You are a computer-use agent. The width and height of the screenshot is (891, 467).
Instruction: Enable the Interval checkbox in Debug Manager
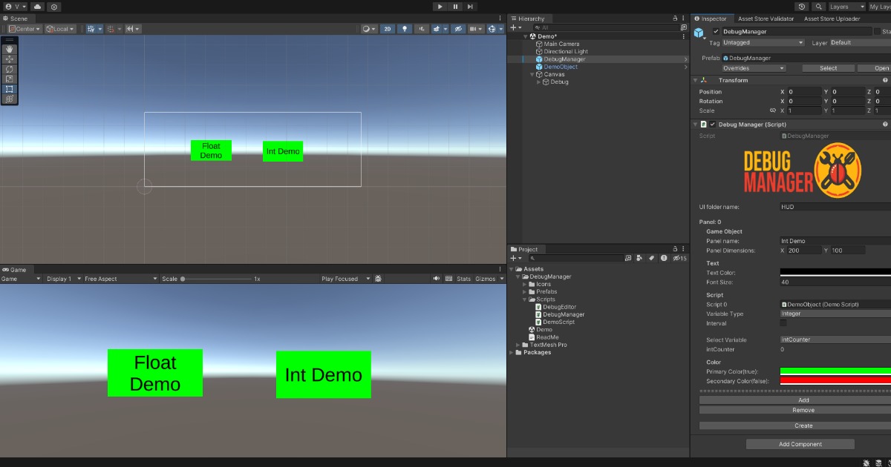pos(783,323)
